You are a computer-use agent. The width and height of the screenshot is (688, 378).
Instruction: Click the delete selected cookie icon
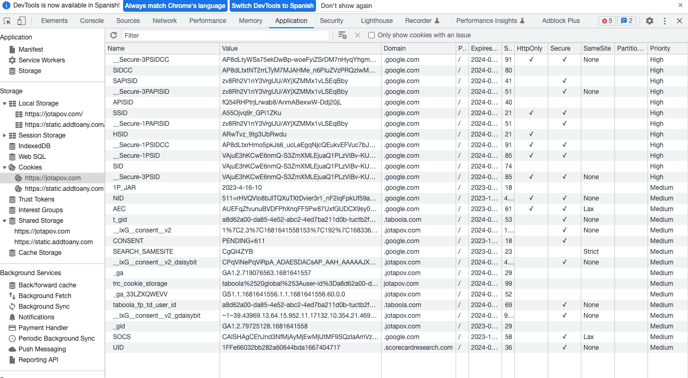pyautogui.click(x=358, y=35)
